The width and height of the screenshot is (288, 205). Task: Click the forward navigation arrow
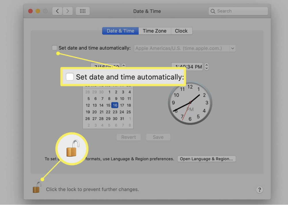[x=68, y=11]
